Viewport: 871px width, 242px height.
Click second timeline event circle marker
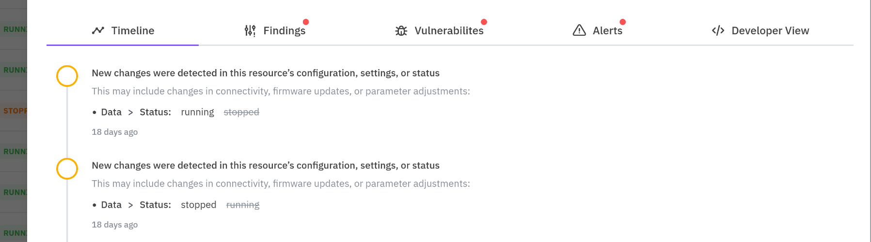[67, 169]
